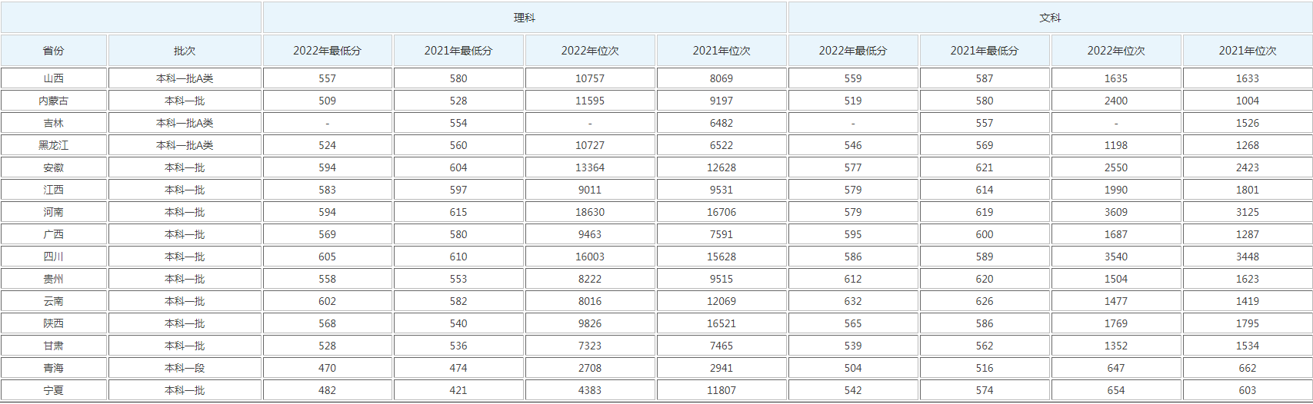Screen dimensions: 1313x404
Task: Click the 本科一段 batch cell
Action: [x=185, y=368]
